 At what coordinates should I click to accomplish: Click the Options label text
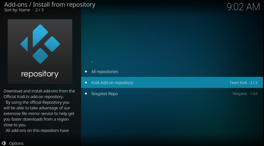tap(17, 143)
